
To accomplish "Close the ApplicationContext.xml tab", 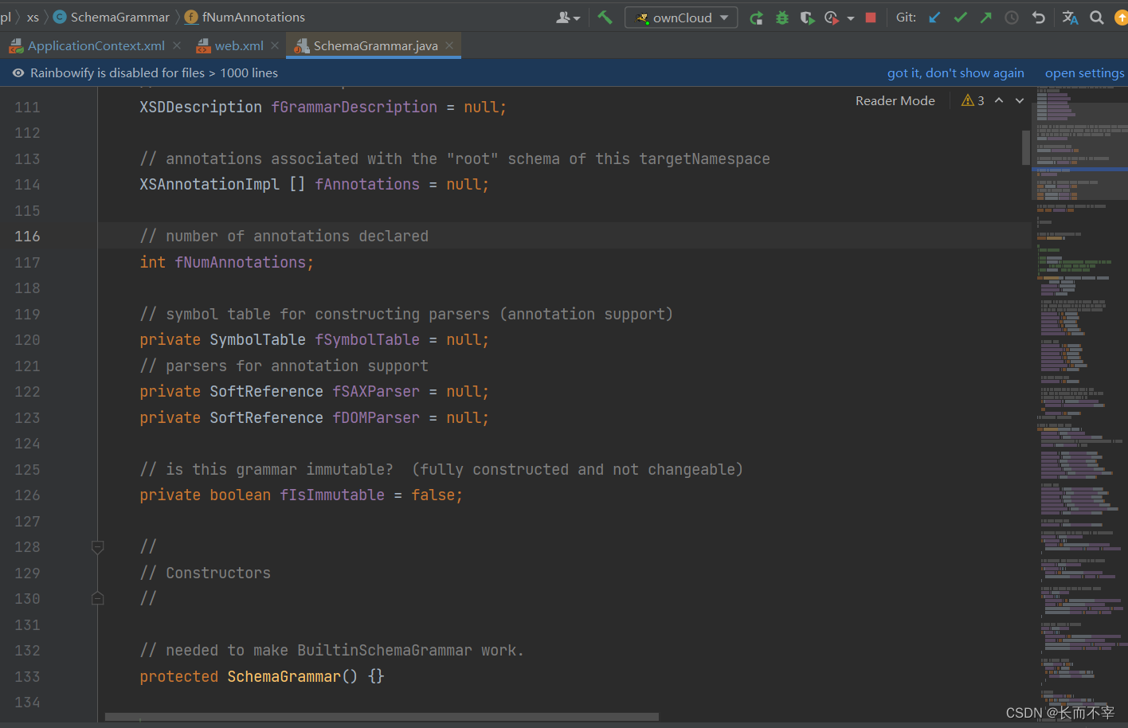I will 177,46.
